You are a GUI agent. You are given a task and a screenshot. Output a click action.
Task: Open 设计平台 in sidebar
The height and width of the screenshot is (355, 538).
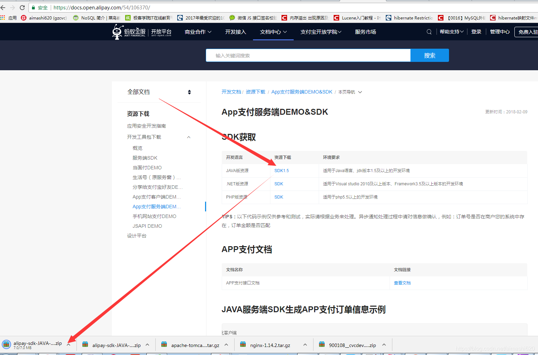pyautogui.click(x=137, y=236)
